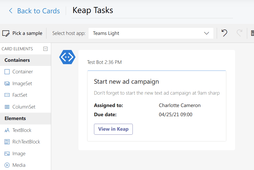Image resolution: width=254 pixels, height=170 pixels.
Task: Select the Don't forget to start description text
Action: (157, 93)
